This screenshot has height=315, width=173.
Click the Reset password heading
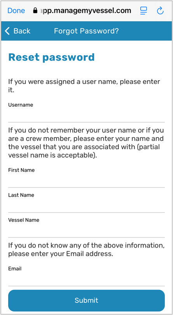[x=51, y=57]
